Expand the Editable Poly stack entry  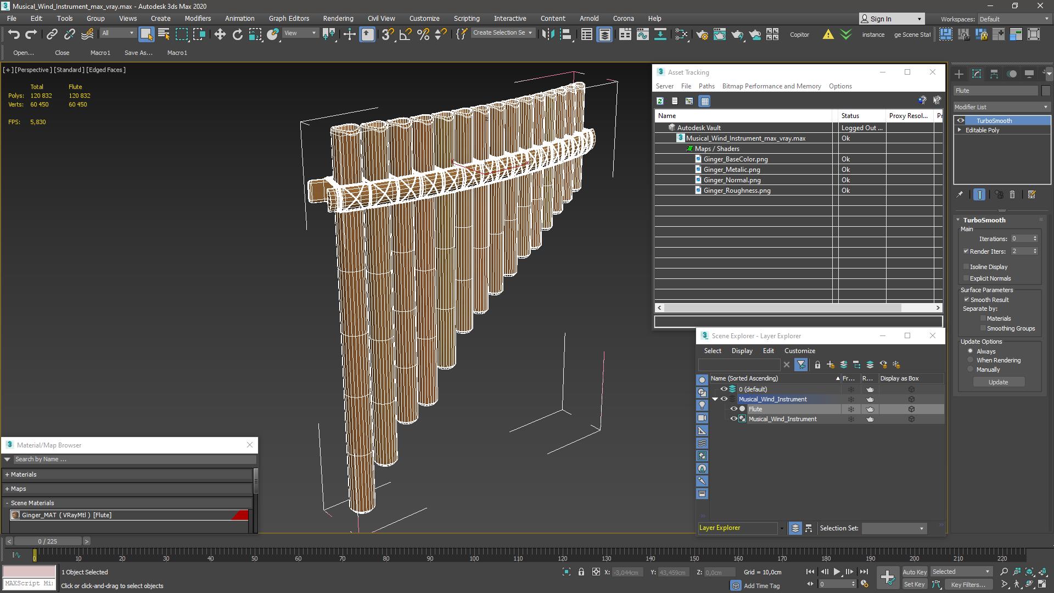(x=960, y=130)
